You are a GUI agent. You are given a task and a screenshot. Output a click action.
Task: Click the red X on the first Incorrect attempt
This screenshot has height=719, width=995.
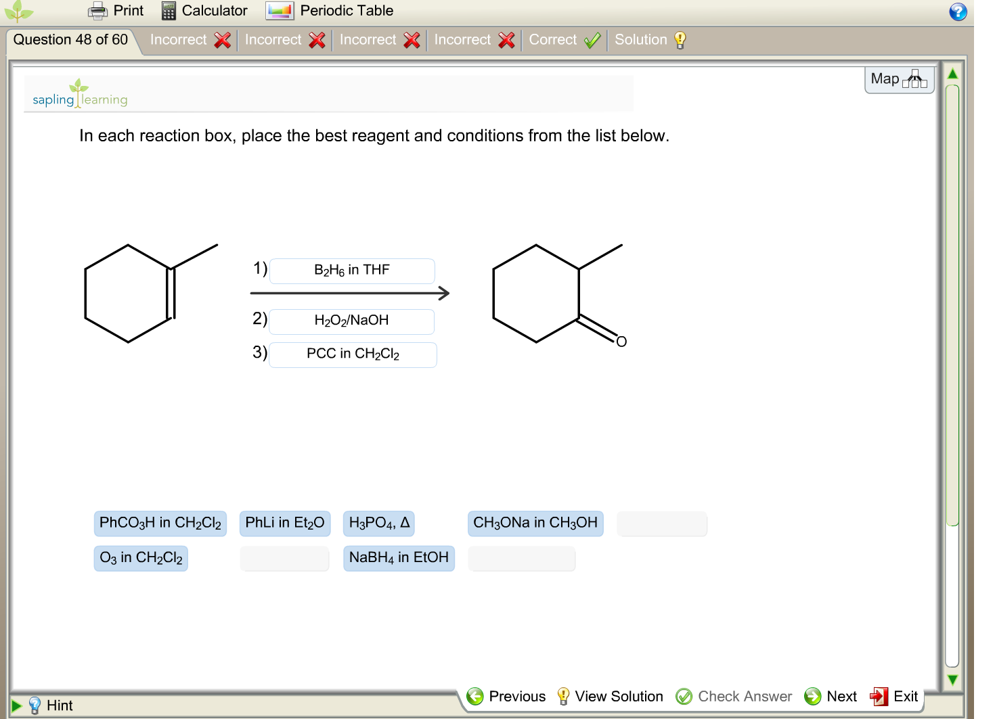coord(222,40)
